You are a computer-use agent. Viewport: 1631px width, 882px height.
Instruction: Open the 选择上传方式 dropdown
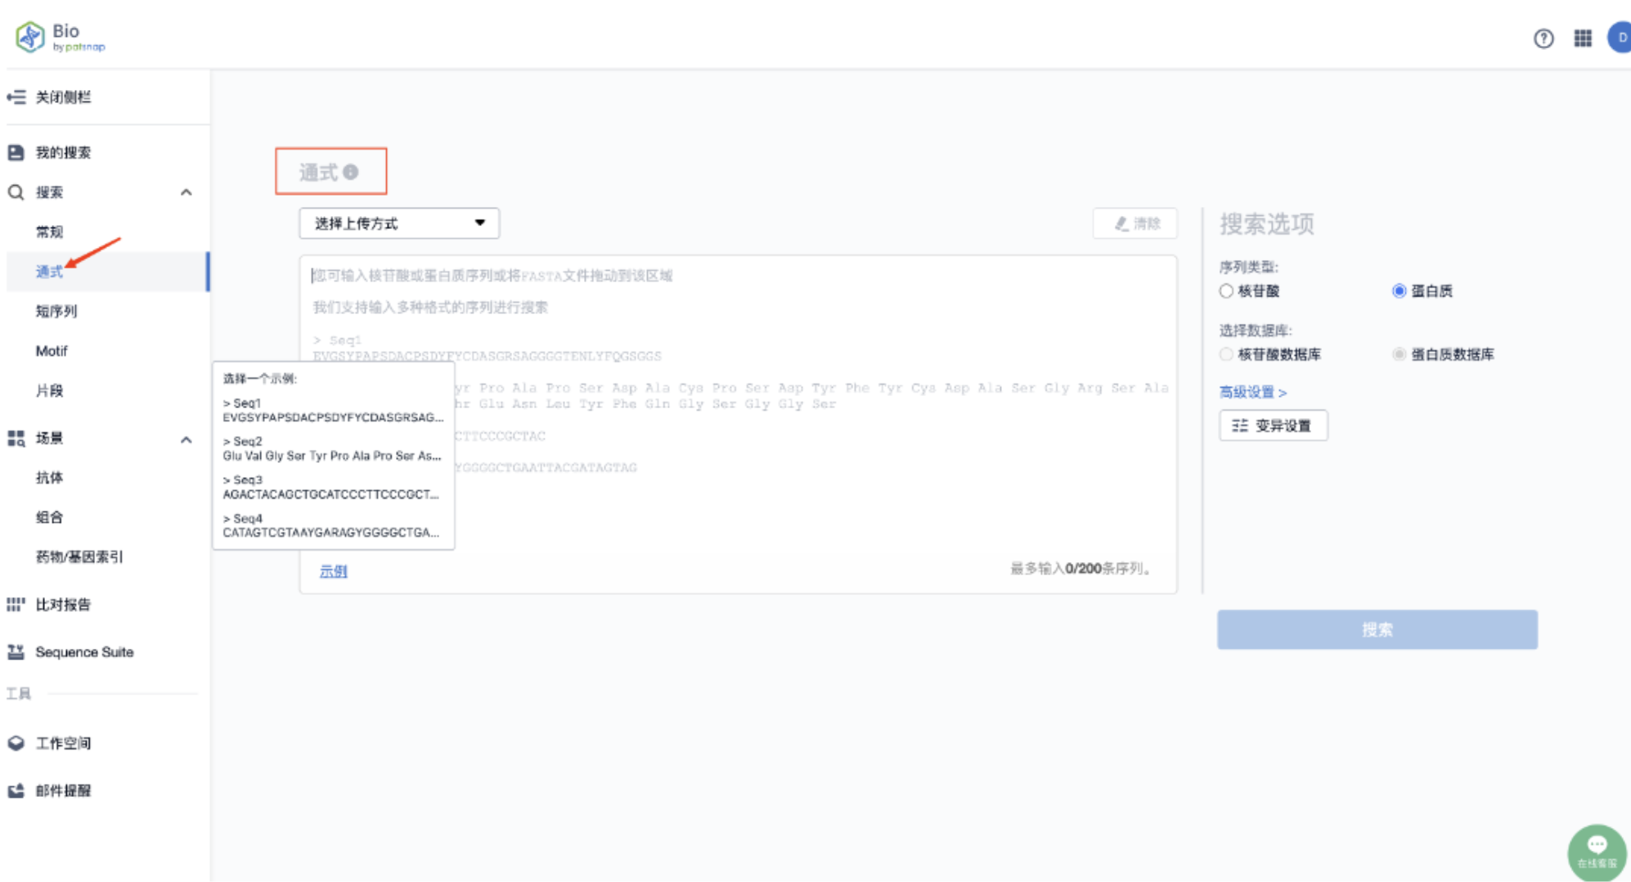[399, 223]
